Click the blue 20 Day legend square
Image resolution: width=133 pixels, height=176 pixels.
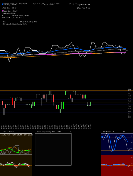click(3, 4)
